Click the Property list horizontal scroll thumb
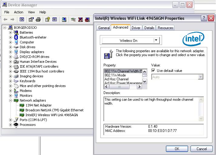 click(119, 87)
